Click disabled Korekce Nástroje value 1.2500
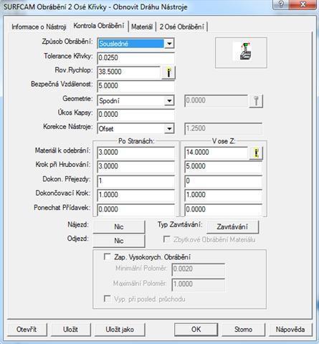The width and height of the screenshot is (319, 344). click(x=223, y=129)
